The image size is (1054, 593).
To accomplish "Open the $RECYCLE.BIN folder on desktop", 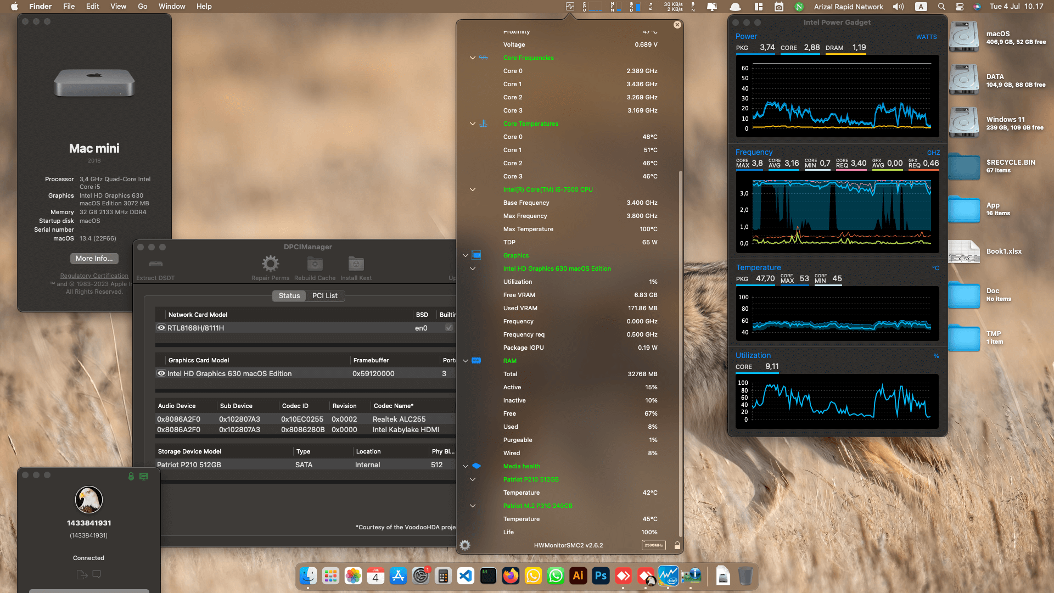I will [x=964, y=166].
